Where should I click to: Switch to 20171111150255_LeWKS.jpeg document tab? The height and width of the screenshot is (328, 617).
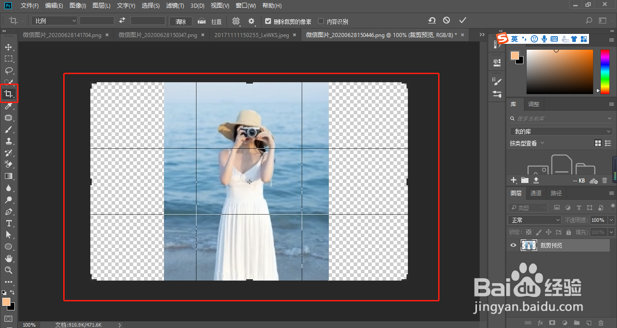tap(252, 35)
